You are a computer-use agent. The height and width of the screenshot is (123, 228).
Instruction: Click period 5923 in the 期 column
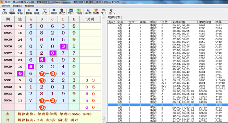tap(8, 26)
